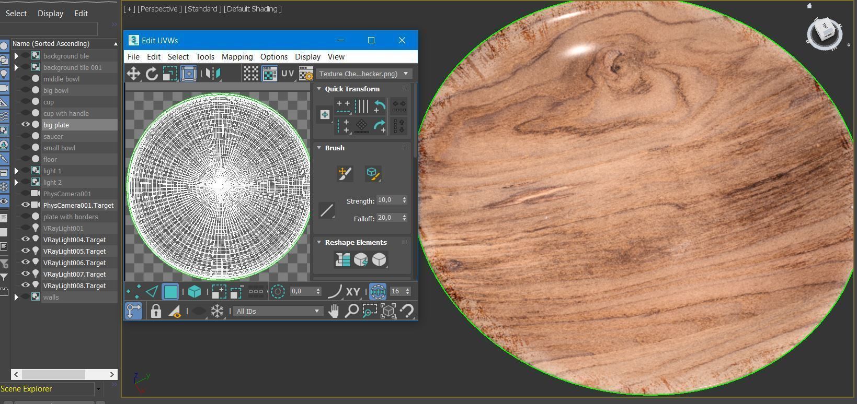Expand the walls tree item

[16, 297]
